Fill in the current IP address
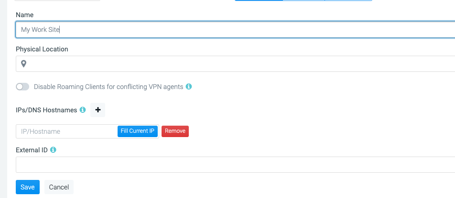 point(138,131)
